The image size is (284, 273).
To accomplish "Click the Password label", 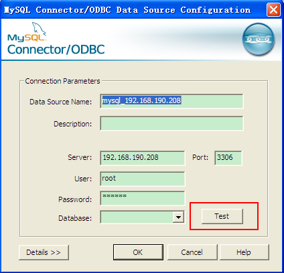I will [75, 199].
